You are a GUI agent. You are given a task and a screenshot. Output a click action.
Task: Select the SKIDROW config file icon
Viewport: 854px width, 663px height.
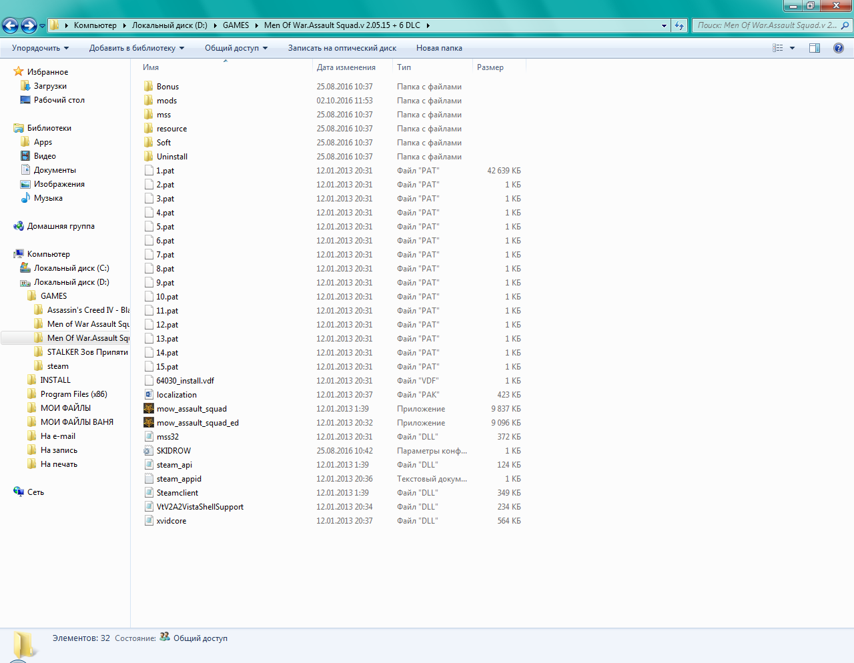coord(149,451)
